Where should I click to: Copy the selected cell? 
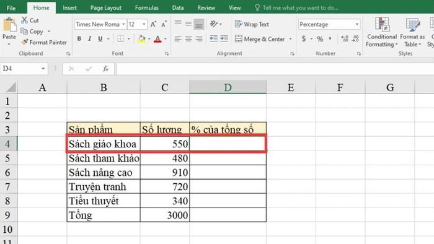32,32
